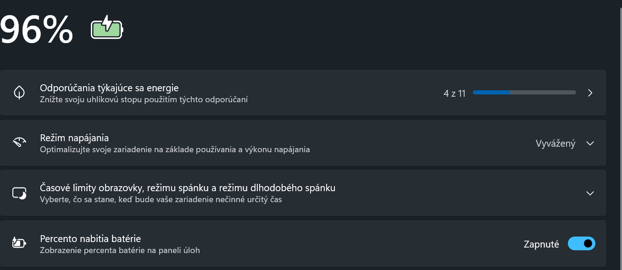Click the chevron next to Vyvážený
Viewport: 622px width, 270px height.
[x=590, y=143]
